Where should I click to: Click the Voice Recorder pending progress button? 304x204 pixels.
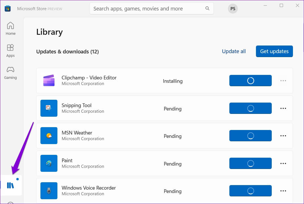(x=251, y=191)
